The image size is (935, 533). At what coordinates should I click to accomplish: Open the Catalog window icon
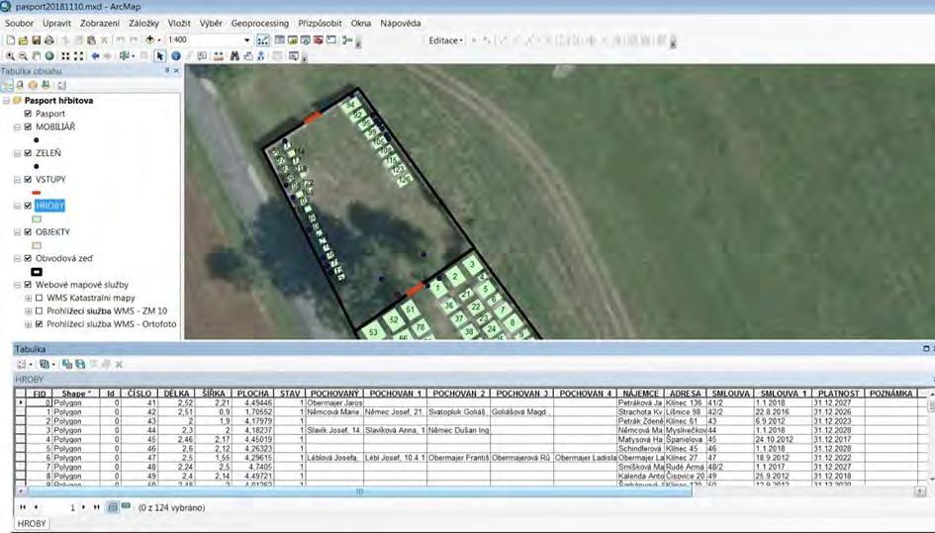(292, 40)
